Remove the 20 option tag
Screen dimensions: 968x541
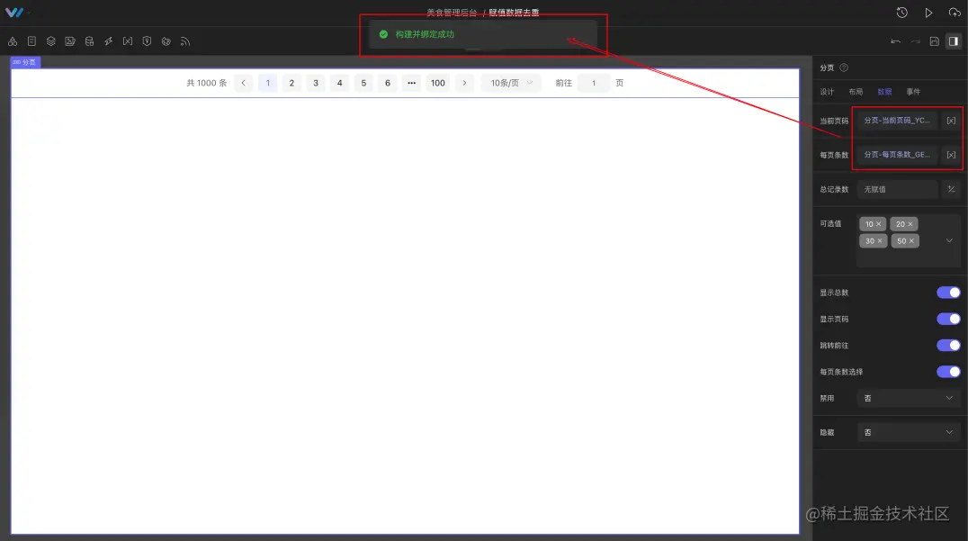[x=910, y=224]
